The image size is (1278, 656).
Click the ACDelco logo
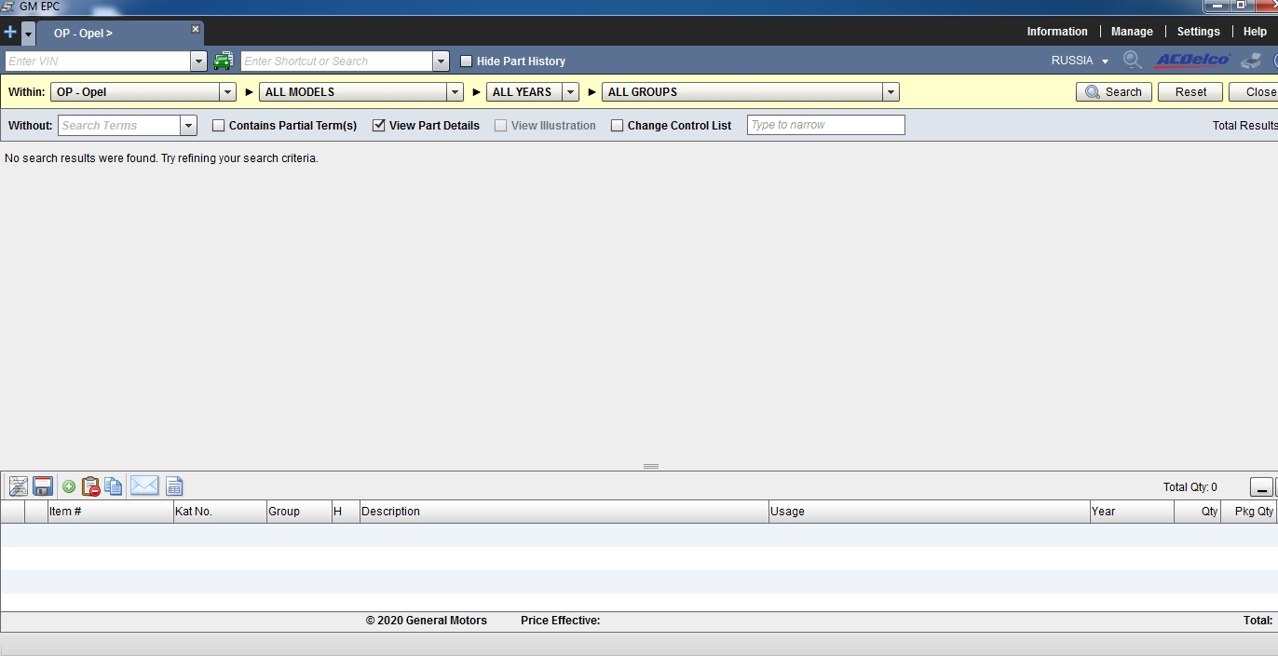pos(1192,61)
